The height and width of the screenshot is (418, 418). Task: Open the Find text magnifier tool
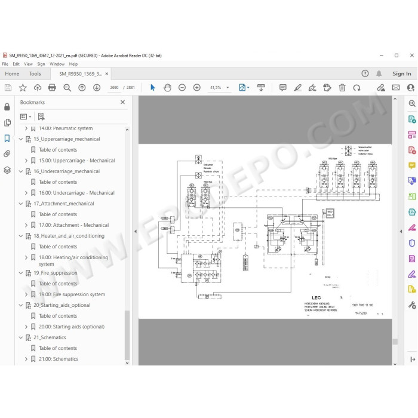click(x=67, y=88)
